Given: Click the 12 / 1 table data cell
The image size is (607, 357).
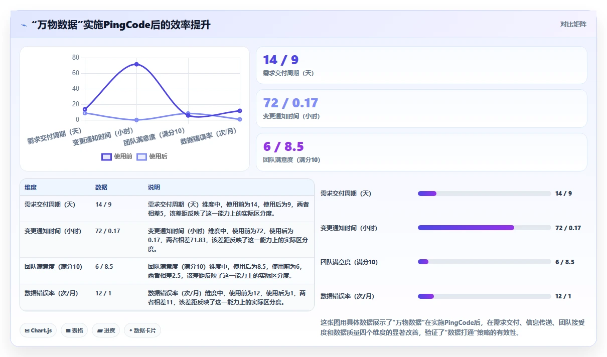Looking at the screenshot, I should pos(103,293).
